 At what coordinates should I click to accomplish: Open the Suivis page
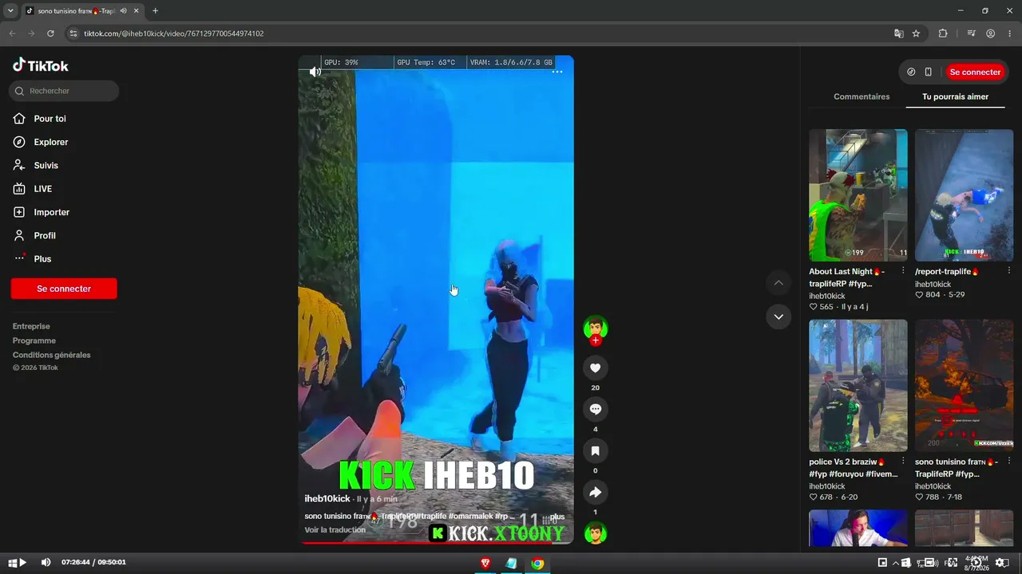tap(46, 165)
